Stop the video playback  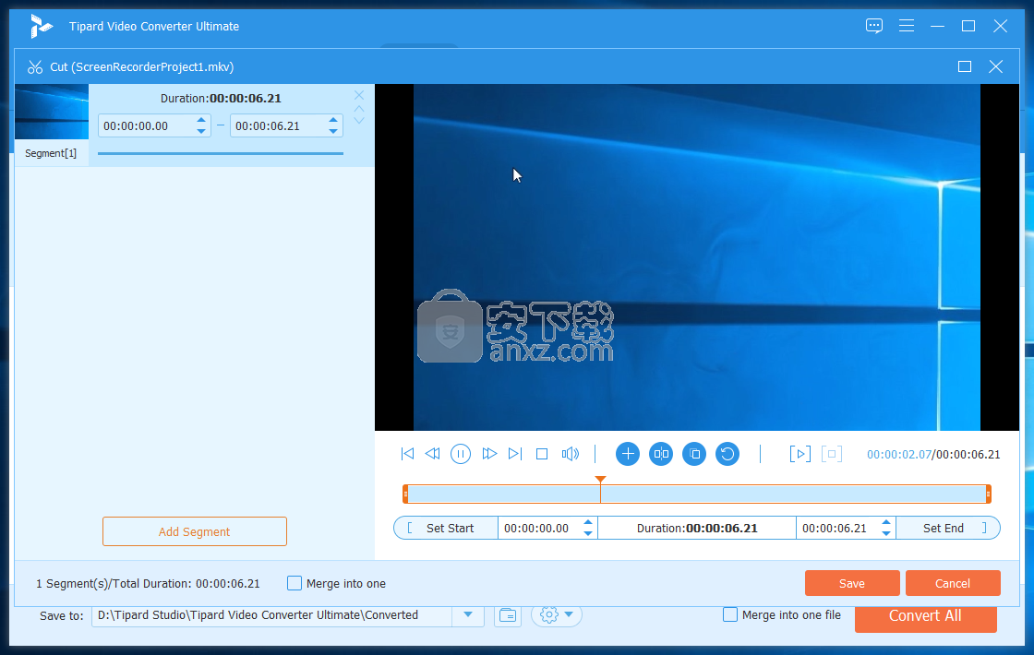(x=542, y=453)
